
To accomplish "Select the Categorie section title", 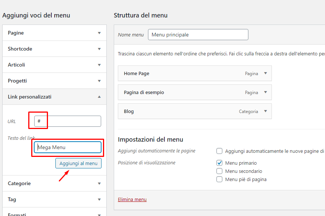I will (19, 183).
